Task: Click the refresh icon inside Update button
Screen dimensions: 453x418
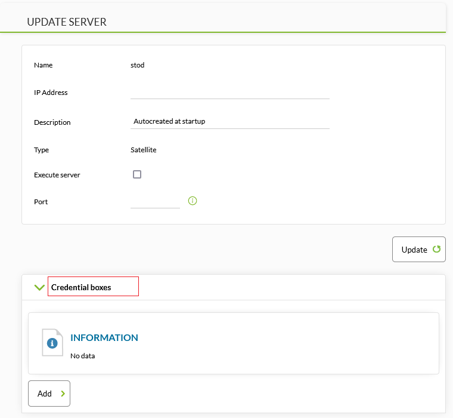Action: tap(436, 250)
